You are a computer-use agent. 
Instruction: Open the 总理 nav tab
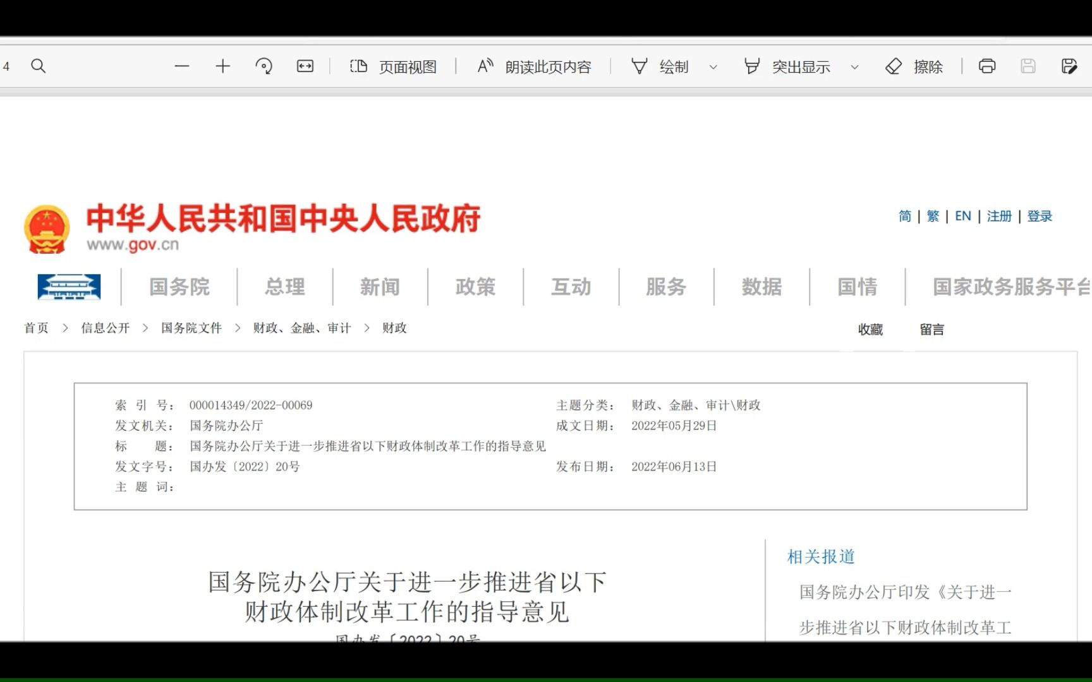coord(285,287)
